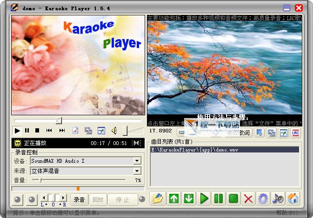This screenshot has width=313, height=218.
Task: Click the application icon in title bar
Action: click(x=14, y=7)
